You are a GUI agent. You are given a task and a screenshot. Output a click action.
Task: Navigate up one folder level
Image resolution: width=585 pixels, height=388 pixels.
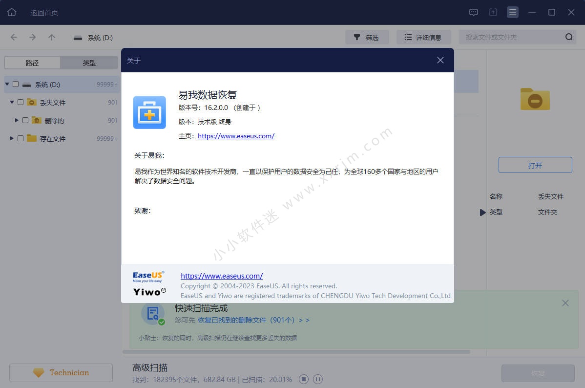[51, 37]
